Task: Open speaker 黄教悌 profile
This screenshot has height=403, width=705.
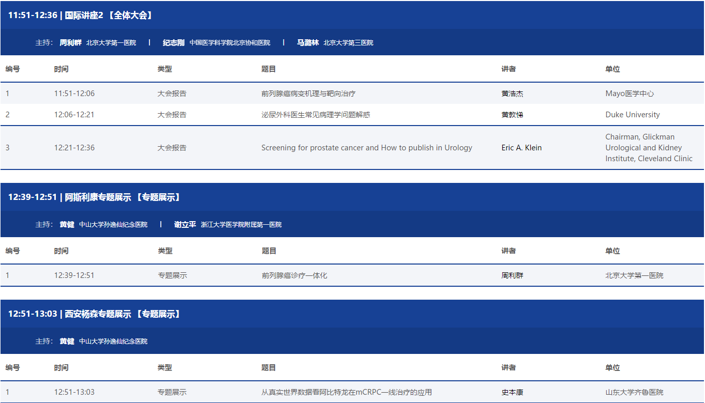Action: coord(512,115)
